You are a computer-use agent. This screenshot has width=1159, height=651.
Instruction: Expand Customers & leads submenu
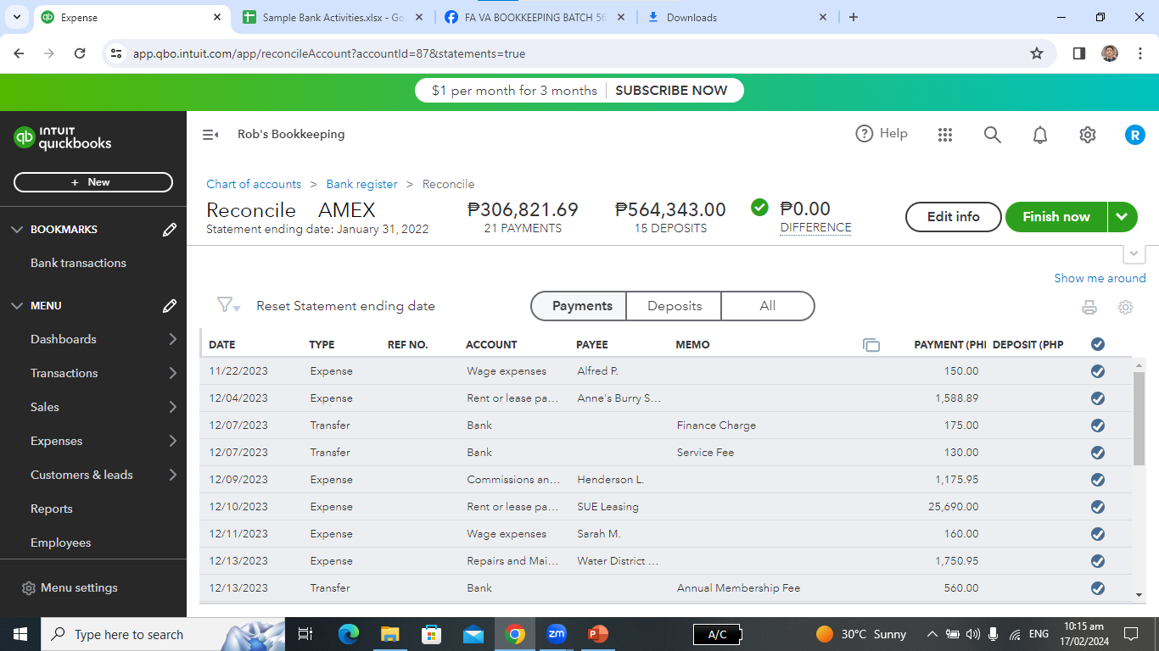(173, 475)
